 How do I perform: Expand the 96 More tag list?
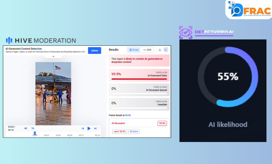pyautogui.click(x=134, y=132)
